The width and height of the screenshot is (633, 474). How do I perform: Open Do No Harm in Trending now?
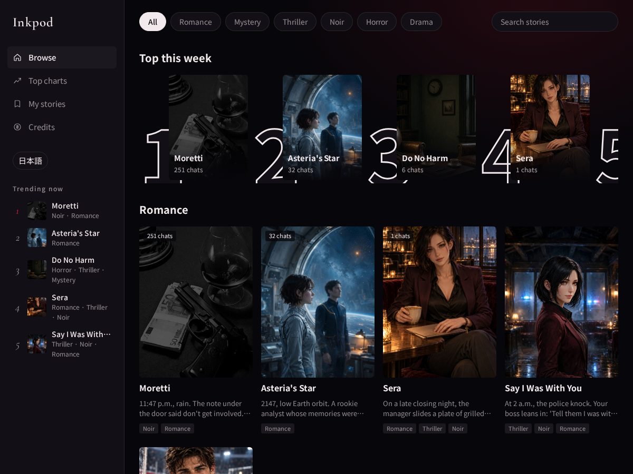(62, 270)
